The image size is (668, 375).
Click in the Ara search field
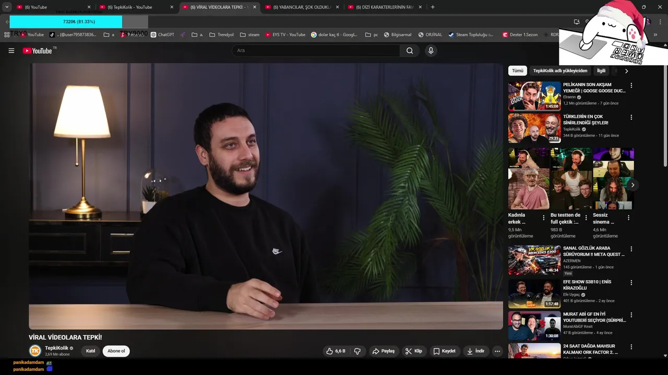coord(316,51)
